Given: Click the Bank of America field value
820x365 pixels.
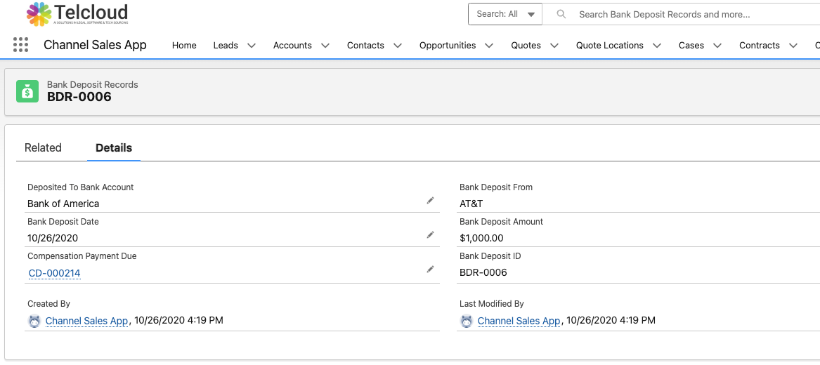Looking at the screenshot, I should coord(63,204).
